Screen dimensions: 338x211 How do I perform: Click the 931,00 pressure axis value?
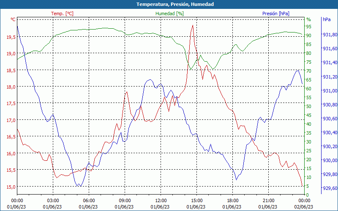click(330, 91)
